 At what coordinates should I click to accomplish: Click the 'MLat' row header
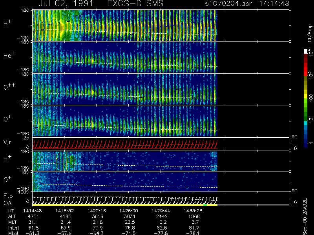[13, 233]
